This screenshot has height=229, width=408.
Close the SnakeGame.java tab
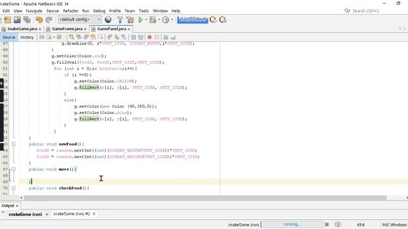[40, 29]
